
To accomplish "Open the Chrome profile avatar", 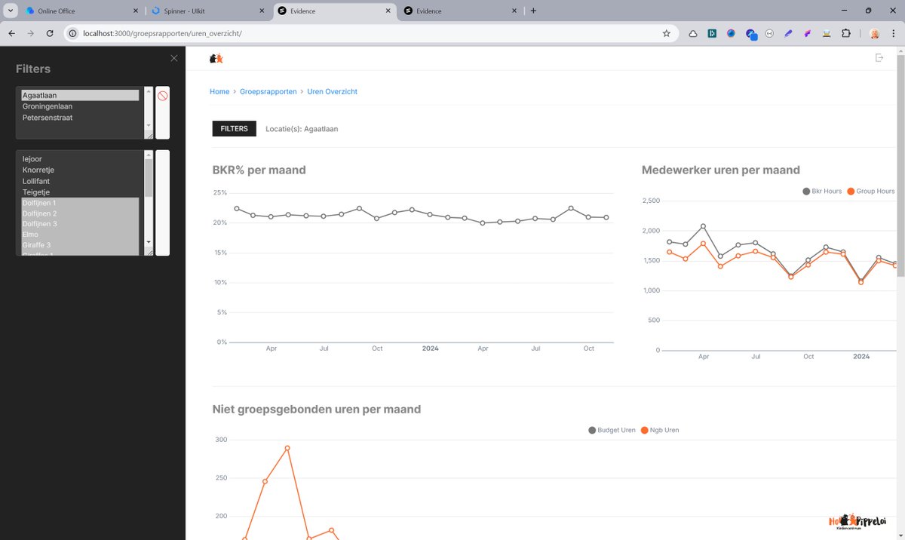I will point(875,33).
